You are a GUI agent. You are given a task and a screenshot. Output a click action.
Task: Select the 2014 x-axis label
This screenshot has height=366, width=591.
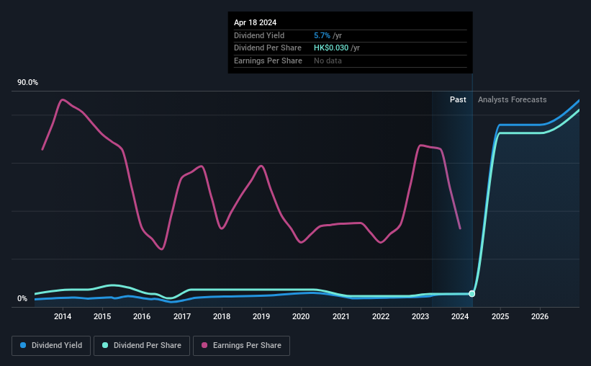point(63,316)
